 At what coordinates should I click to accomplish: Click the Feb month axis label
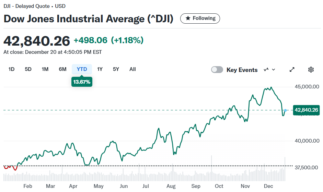[x=27, y=186]
